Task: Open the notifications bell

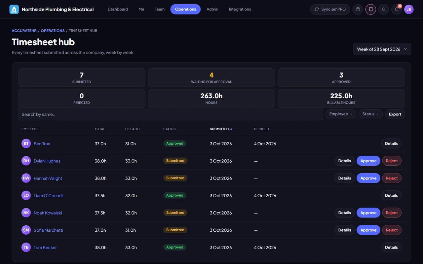Action: (x=397, y=9)
